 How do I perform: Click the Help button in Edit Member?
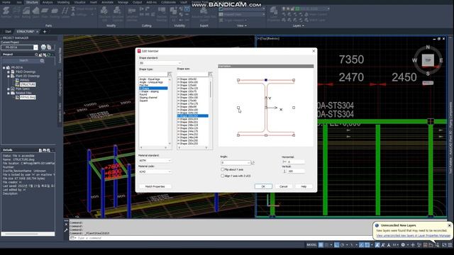304,186
